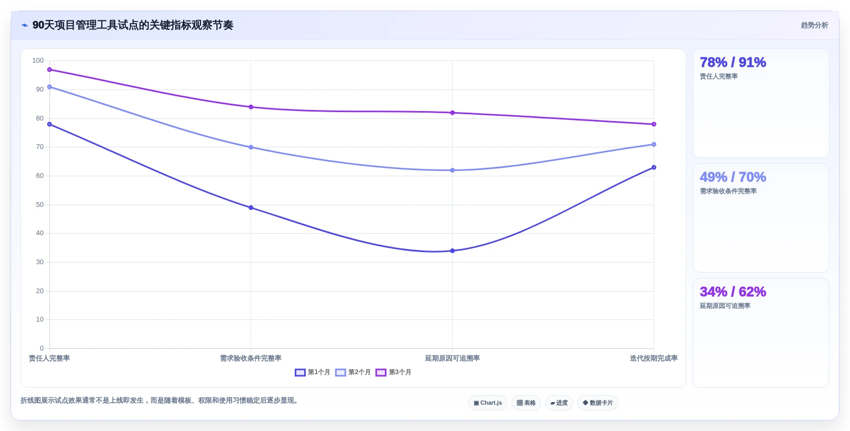Image resolution: width=850 pixels, height=431 pixels.
Task: Click the chart description text starting 折线图展示
Action: point(161,400)
